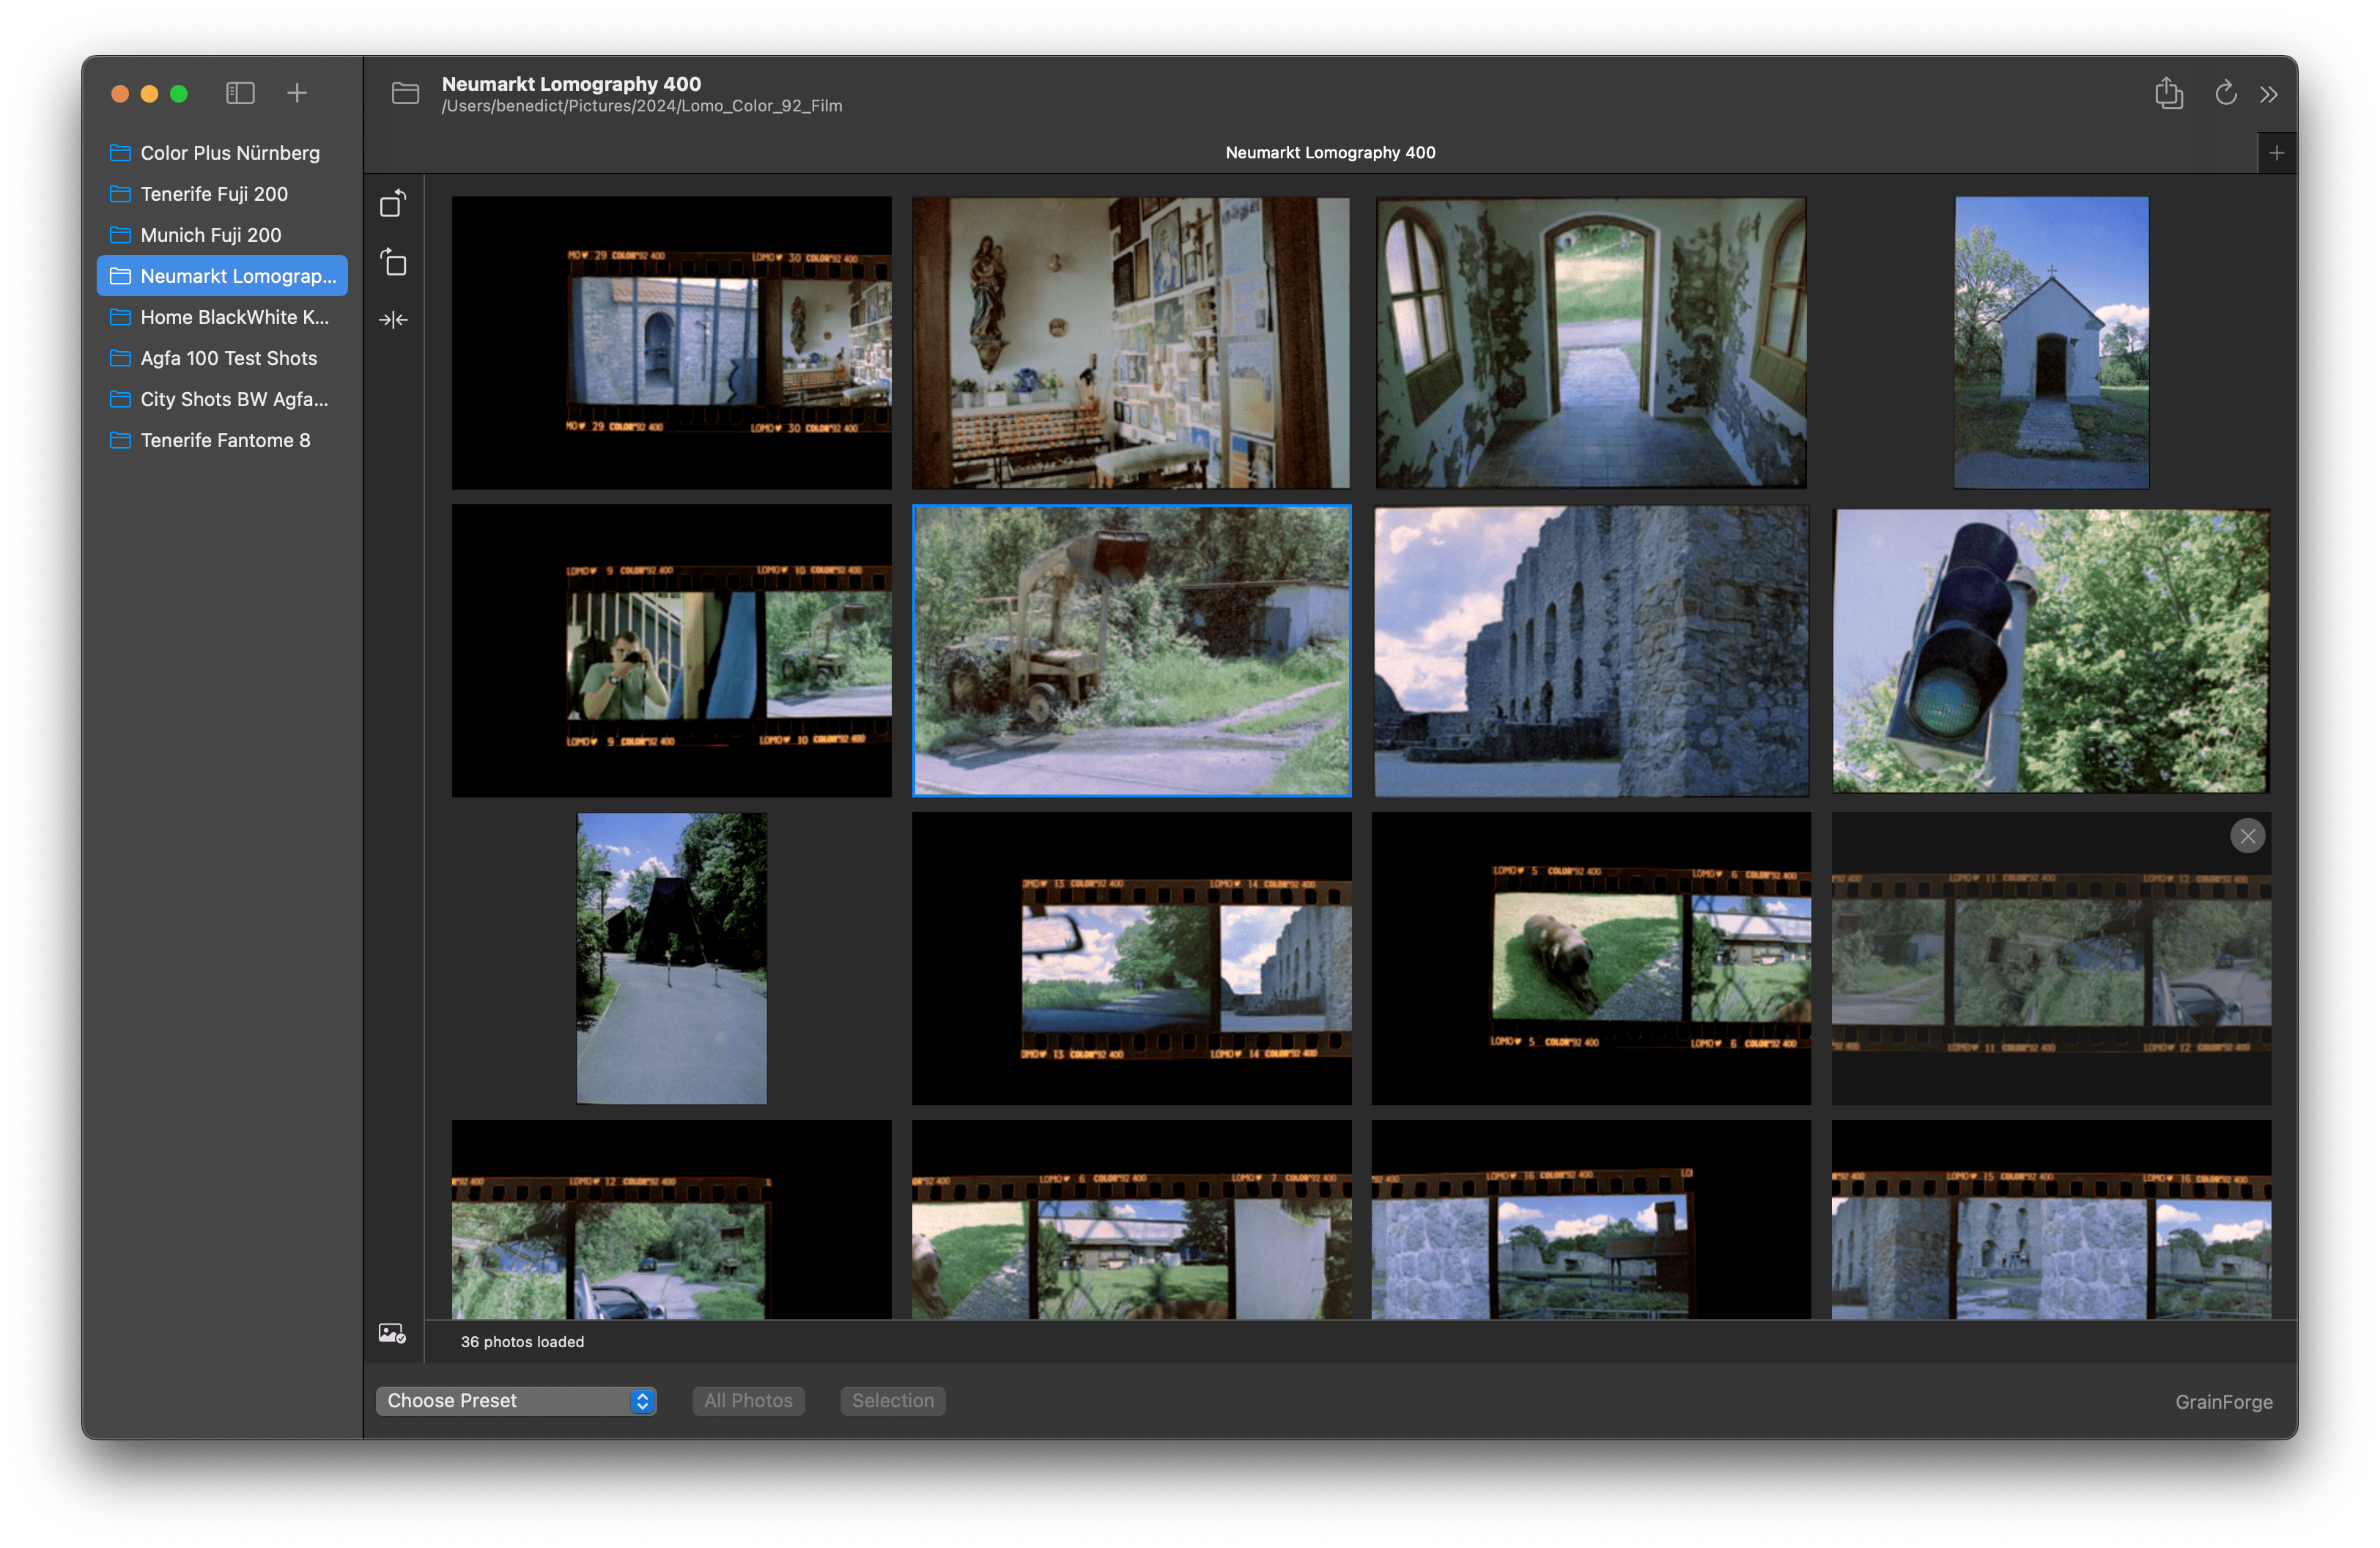The width and height of the screenshot is (2380, 1548).
Task: Open the share/export icon in the top-right
Action: click(x=2168, y=93)
